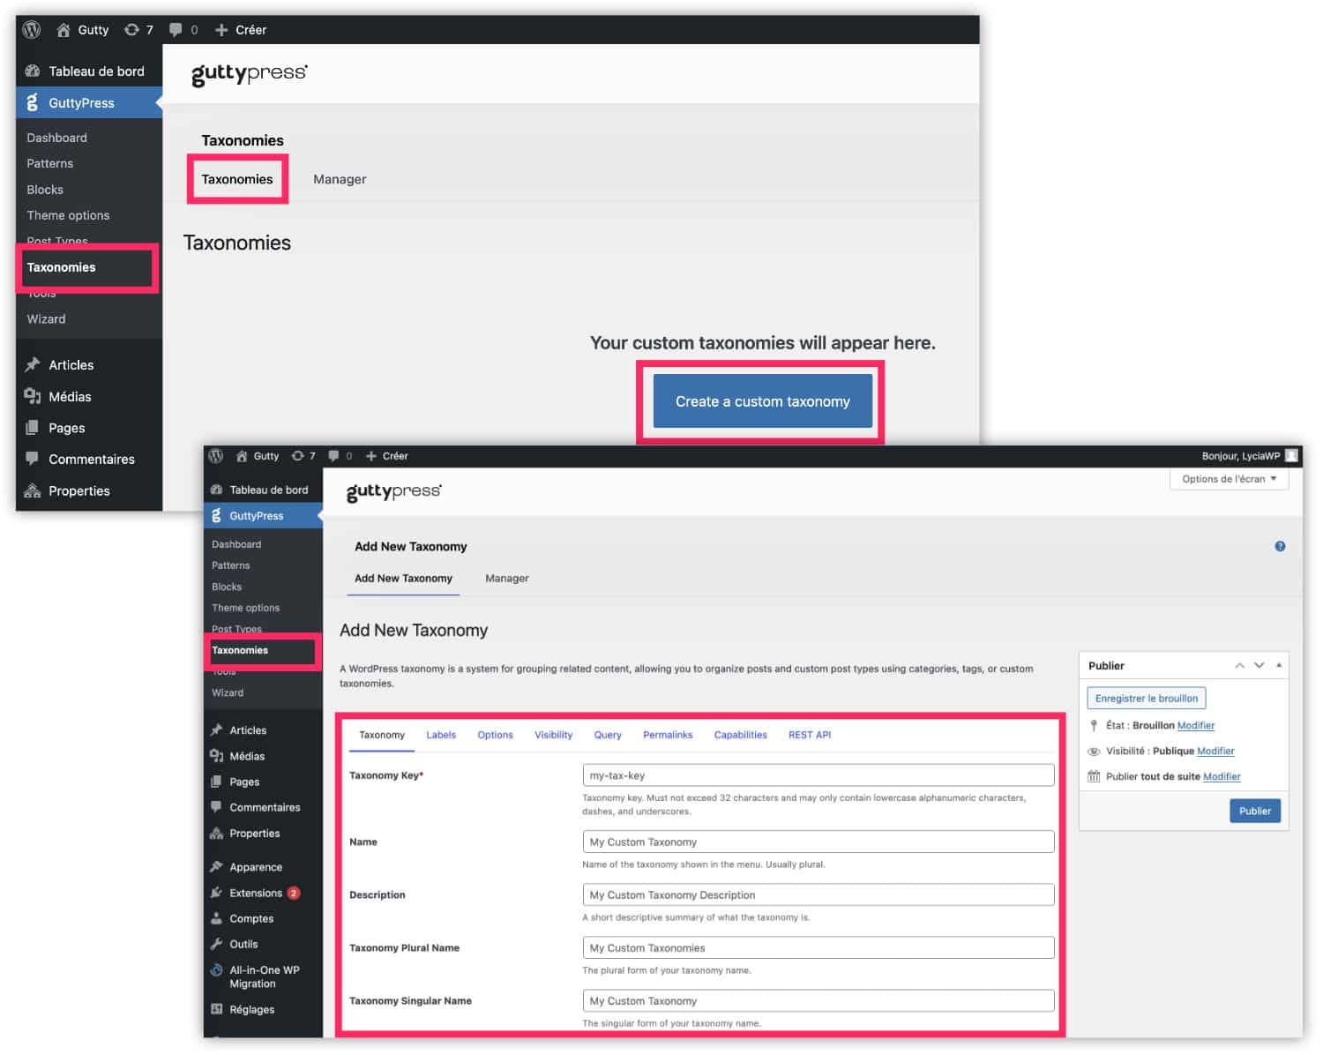Open Tableau de bord in back window sidebar

(89, 71)
